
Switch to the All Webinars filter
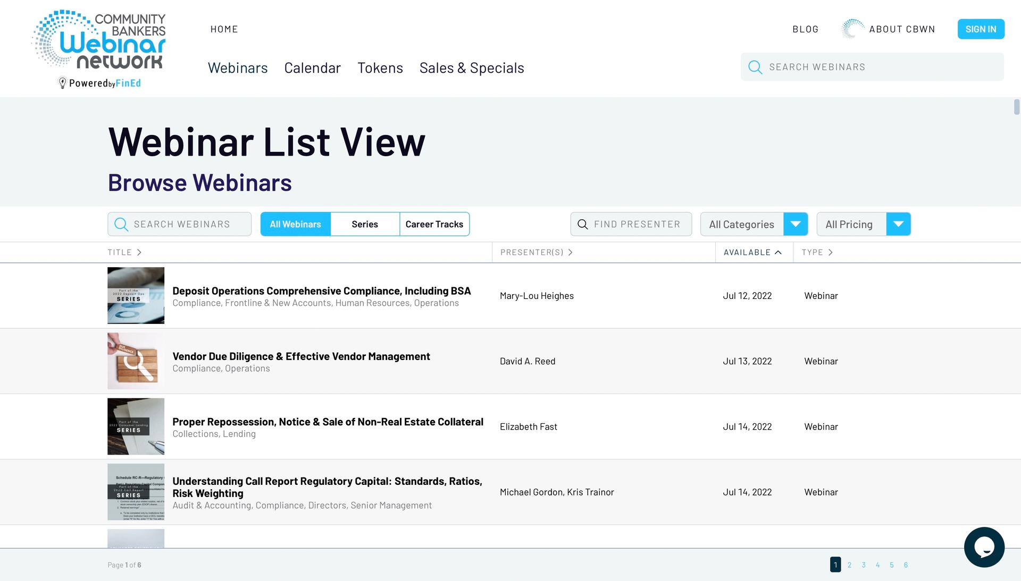tap(295, 224)
